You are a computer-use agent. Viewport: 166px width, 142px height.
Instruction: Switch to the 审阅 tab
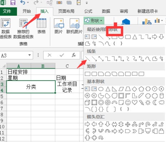124,11
